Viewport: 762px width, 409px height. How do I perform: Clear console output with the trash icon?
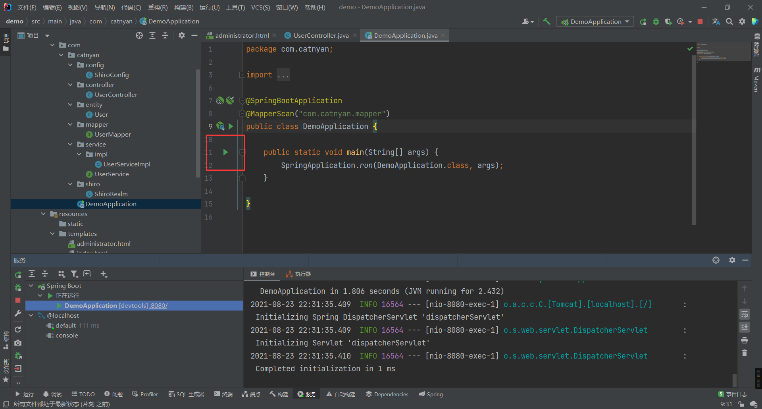click(745, 353)
